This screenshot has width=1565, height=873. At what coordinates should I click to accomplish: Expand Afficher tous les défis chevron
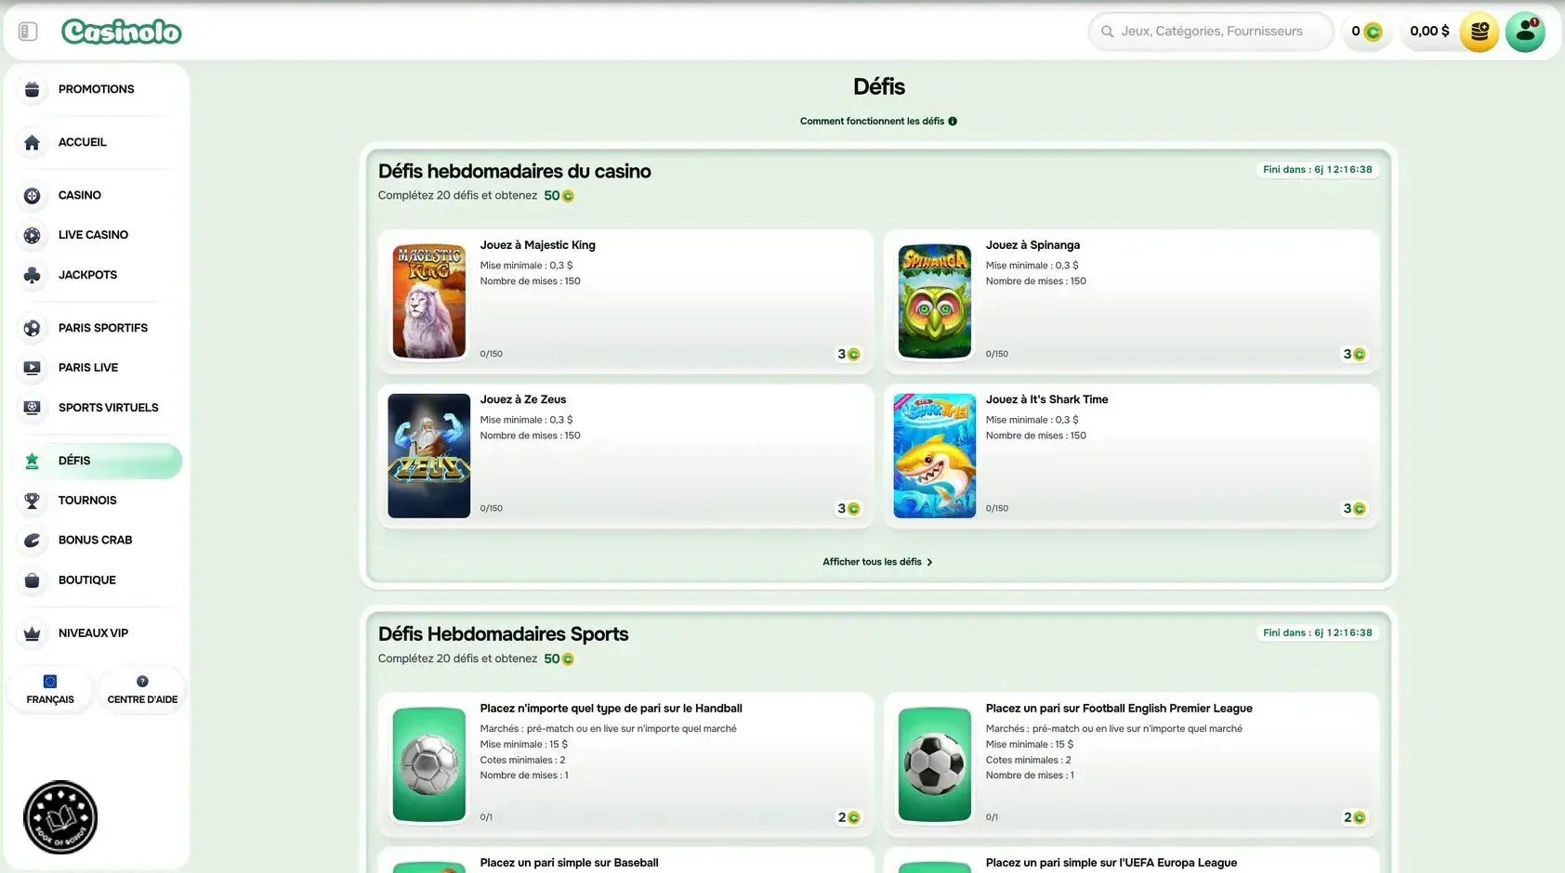[929, 562]
